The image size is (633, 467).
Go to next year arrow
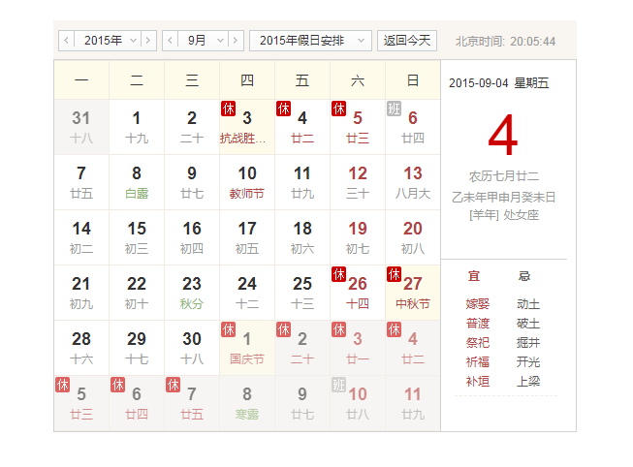(148, 41)
